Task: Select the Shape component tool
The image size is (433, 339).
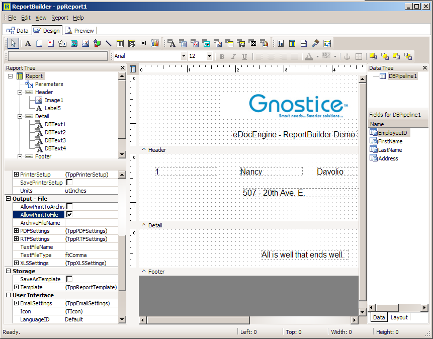Action: (x=97, y=43)
